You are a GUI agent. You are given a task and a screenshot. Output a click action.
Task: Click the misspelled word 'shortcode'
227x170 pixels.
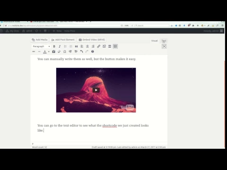pos(110,126)
